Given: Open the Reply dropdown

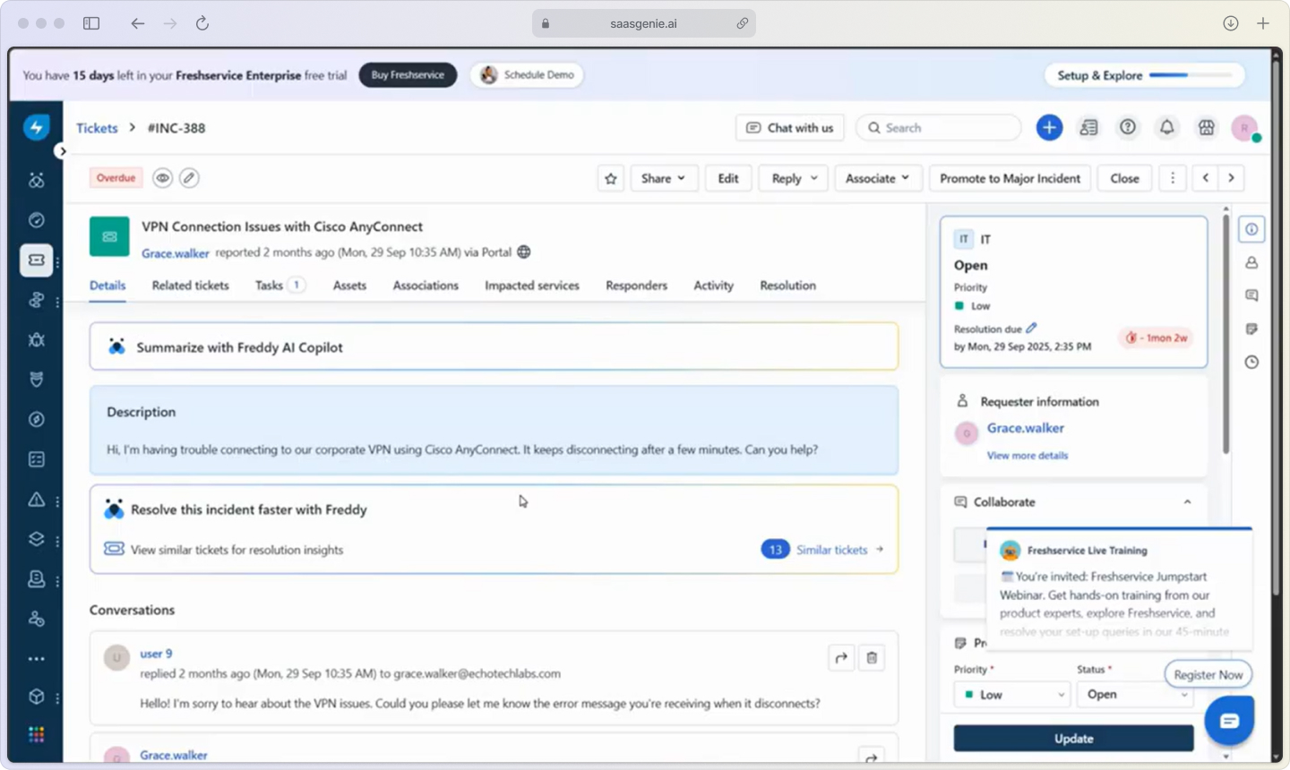Looking at the screenshot, I should [x=794, y=178].
